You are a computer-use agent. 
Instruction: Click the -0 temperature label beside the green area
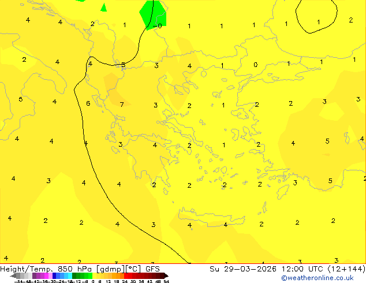158,25
